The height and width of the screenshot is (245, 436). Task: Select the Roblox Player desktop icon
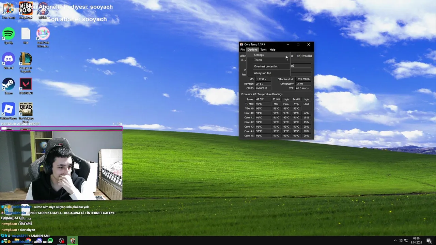(x=9, y=111)
